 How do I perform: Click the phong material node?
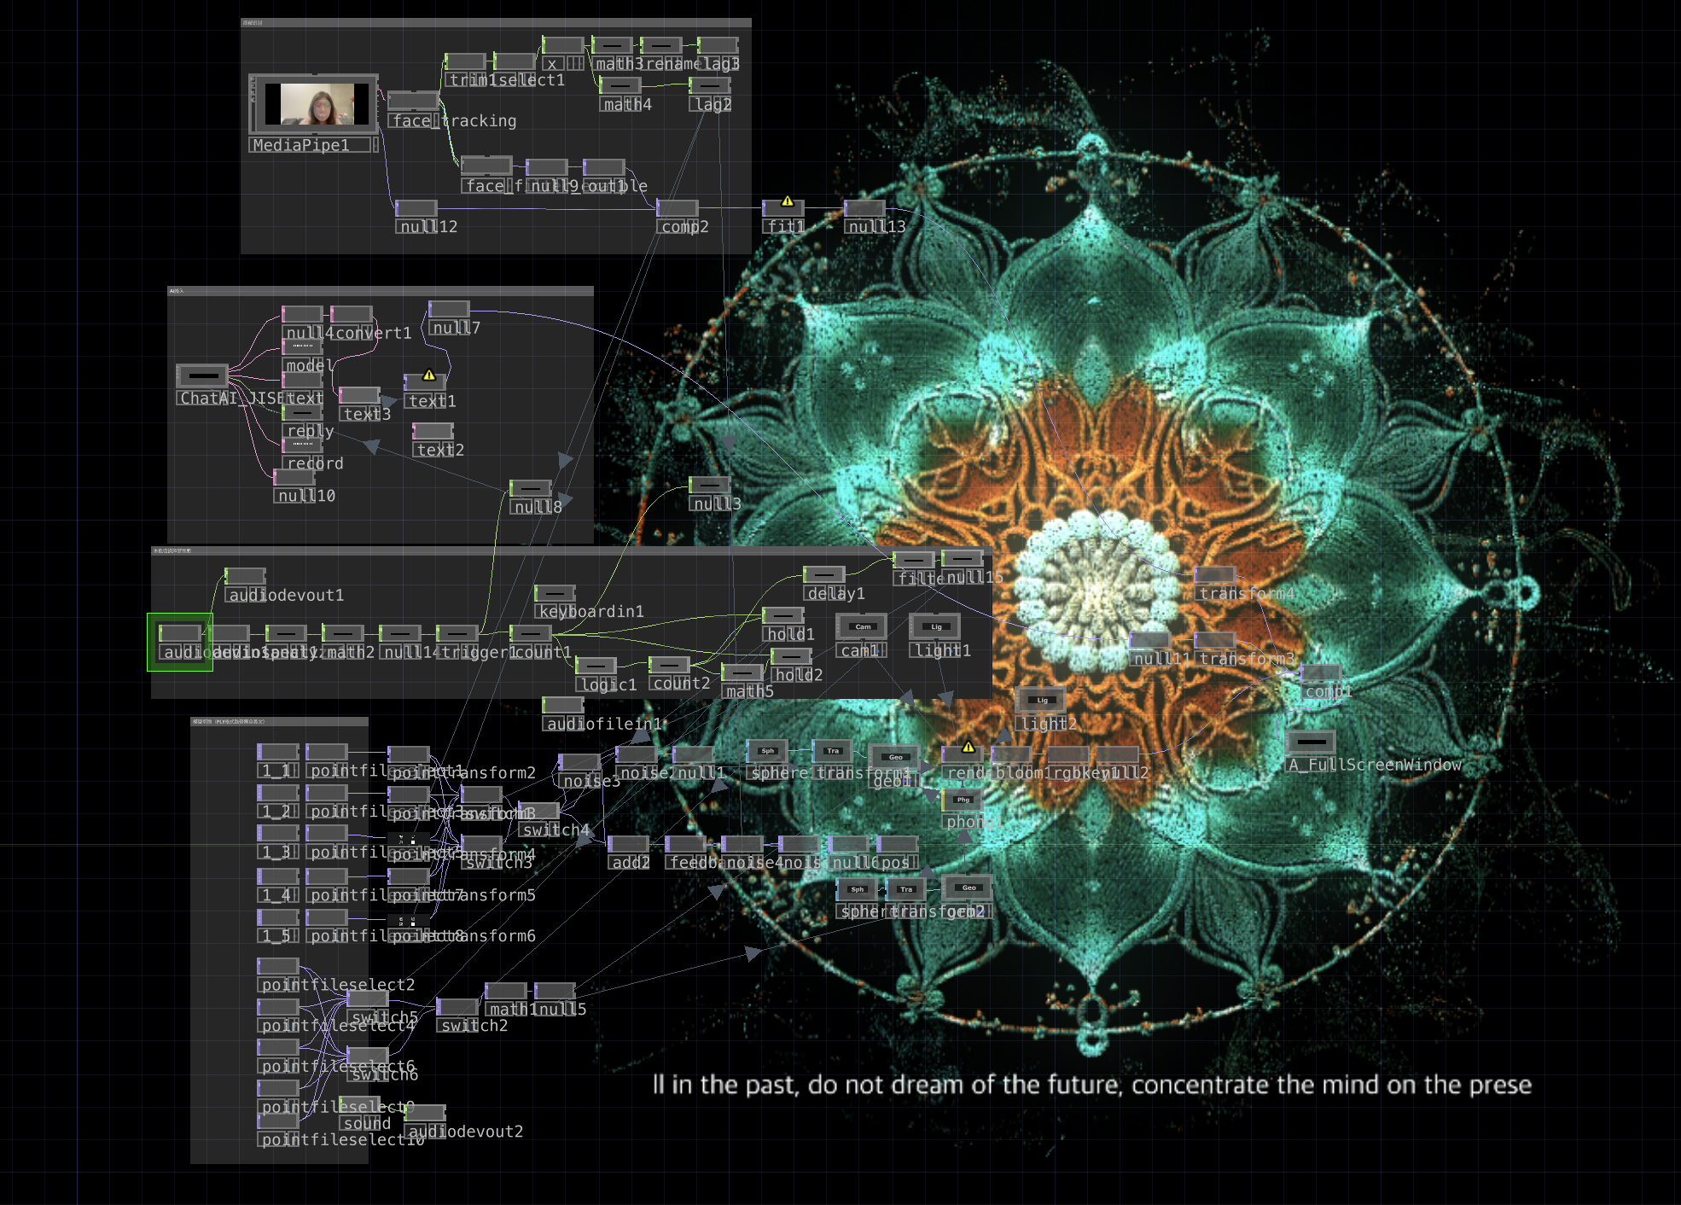click(963, 800)
